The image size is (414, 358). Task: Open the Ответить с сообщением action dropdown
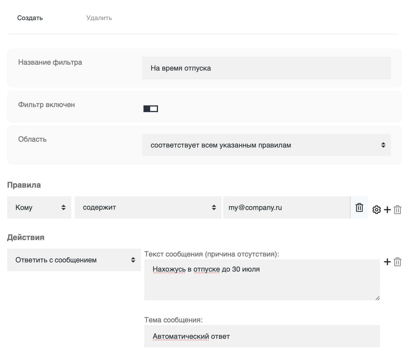pos(74,260)
